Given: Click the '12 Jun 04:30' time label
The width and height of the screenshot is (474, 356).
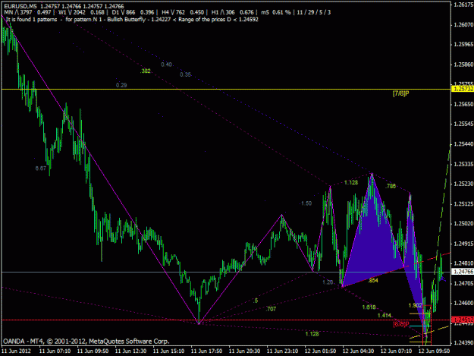Looking at the screenshot, I should point(358,351).
